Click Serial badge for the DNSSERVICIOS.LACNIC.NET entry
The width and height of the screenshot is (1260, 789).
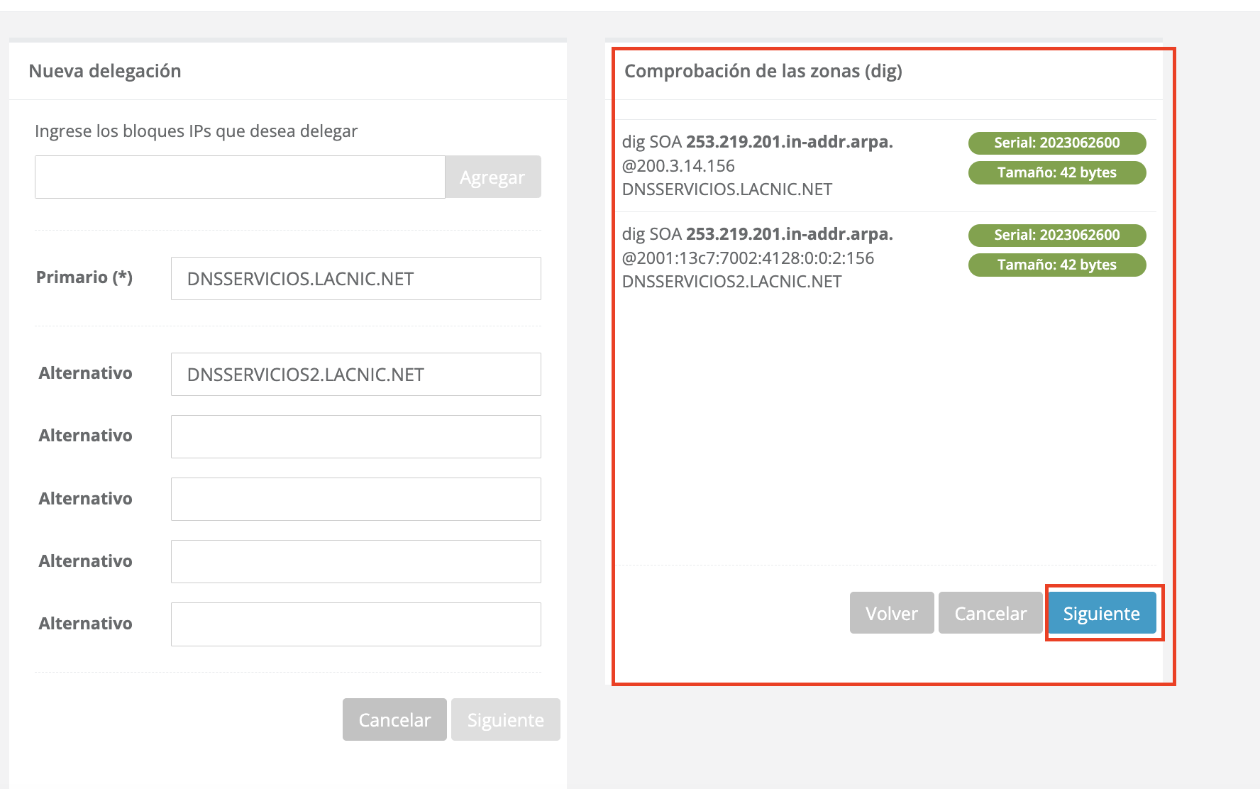(x=1056, y=143)
